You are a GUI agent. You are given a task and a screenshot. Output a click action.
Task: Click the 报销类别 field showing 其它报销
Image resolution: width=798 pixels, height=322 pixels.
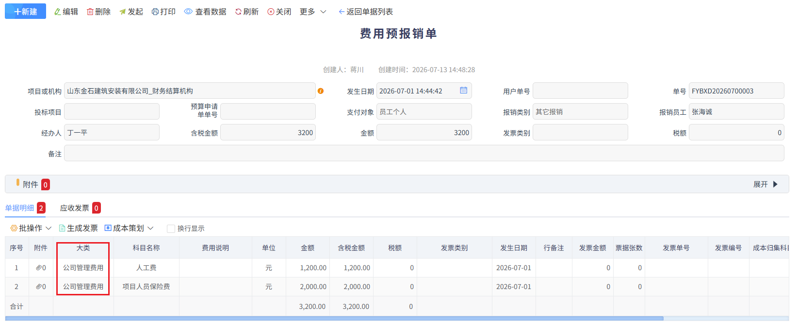point(580,111)
